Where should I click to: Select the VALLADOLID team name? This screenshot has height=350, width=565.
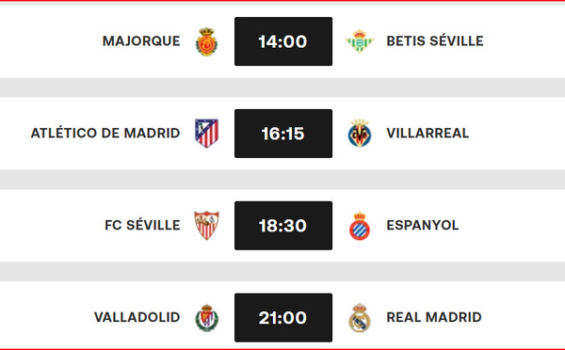[137, 317]
